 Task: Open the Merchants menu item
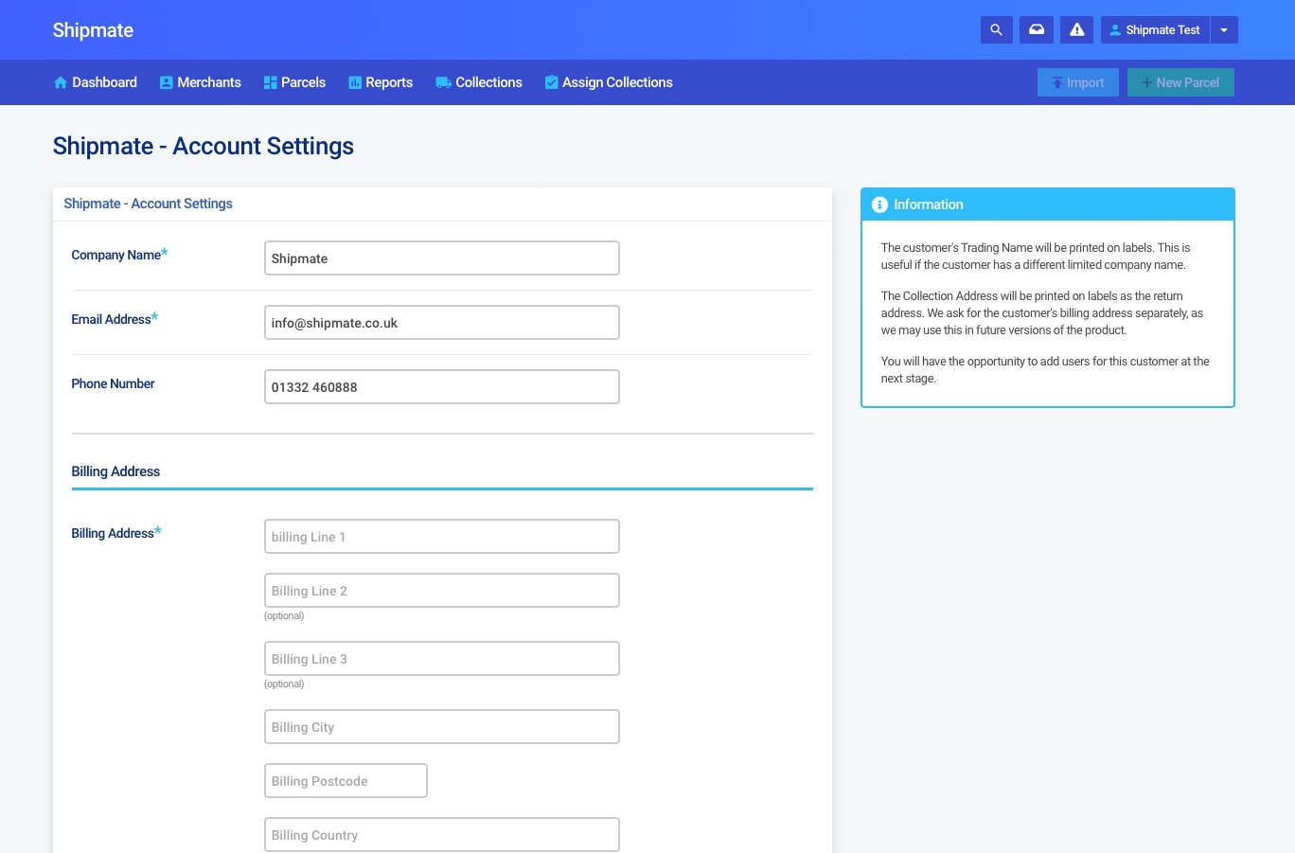pyautogui.click(x=201, y=82)
